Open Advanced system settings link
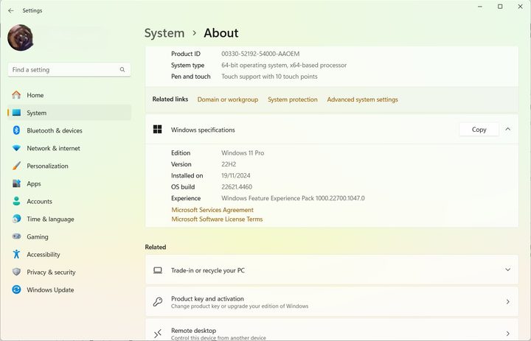Screen dimensions: 531x341 362,99
